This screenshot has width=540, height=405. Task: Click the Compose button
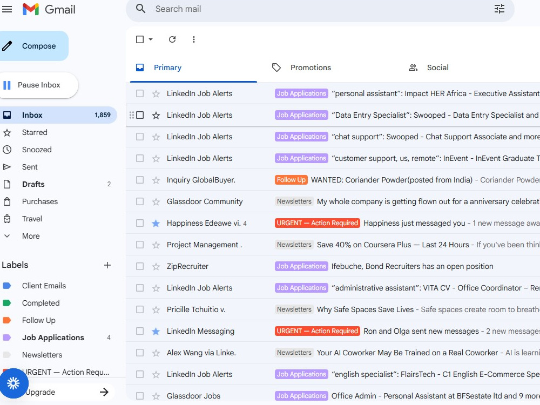[33, 46]
